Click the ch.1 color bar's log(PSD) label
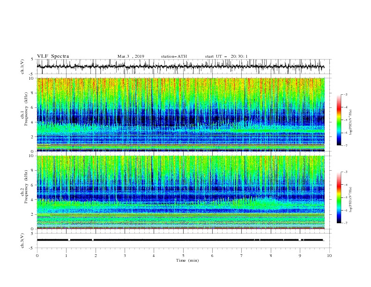 click(x=351, y=122)
